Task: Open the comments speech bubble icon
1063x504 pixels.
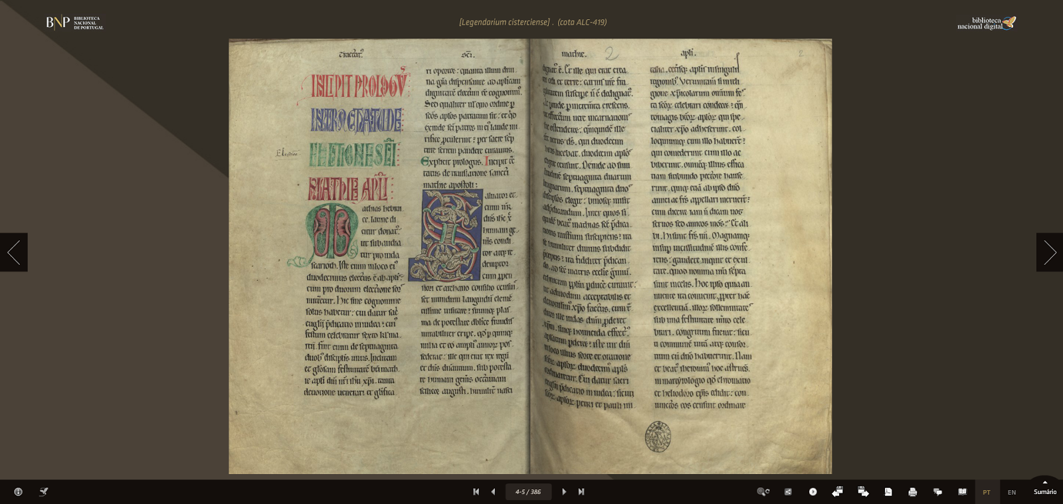Action: (x=937, y=492)
